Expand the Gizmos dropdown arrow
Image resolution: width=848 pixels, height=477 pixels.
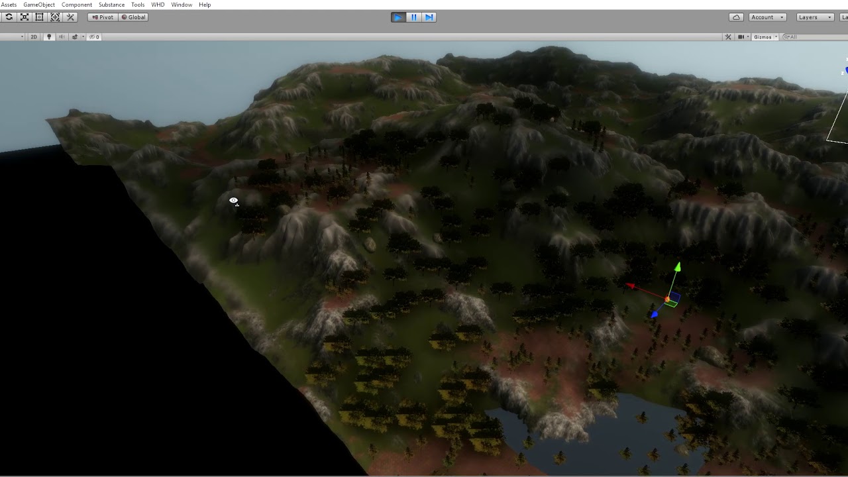point(776,37)
